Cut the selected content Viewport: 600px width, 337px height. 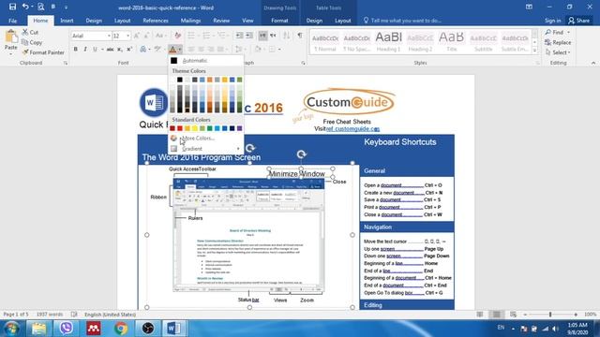click(x=30, y=33)
